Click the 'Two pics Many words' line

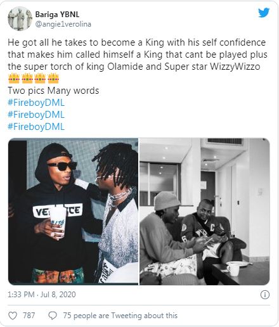tap(53, 91)
